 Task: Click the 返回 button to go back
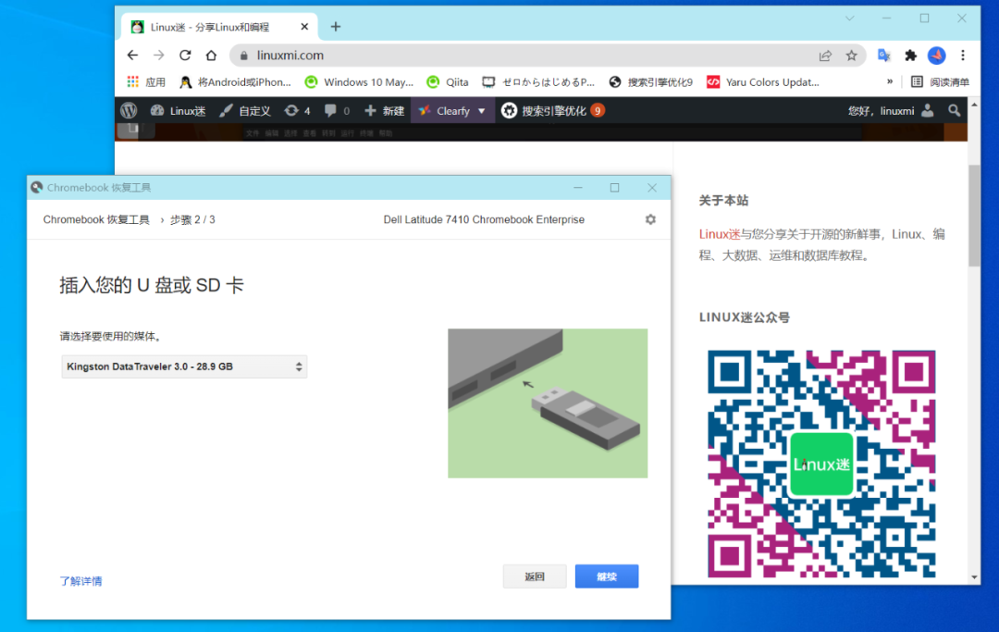535,576
